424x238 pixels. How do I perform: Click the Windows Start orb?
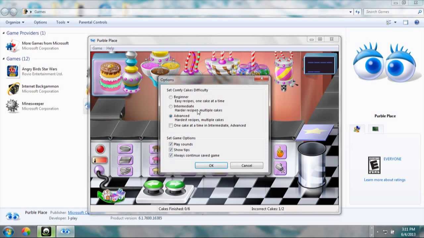click(8, 232)
